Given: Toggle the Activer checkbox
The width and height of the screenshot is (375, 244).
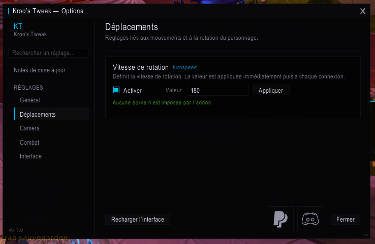Looking at the screenshot, I should 116,90.
